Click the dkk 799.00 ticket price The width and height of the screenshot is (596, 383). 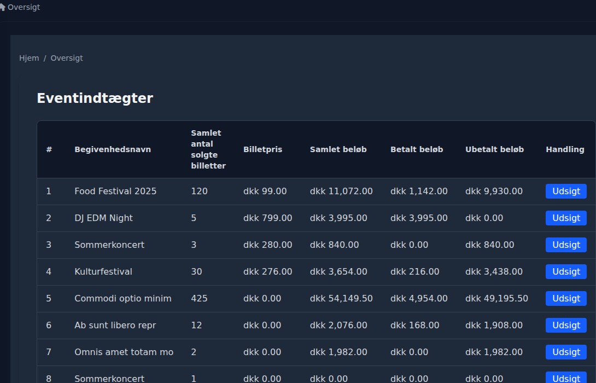pos(267,218)
